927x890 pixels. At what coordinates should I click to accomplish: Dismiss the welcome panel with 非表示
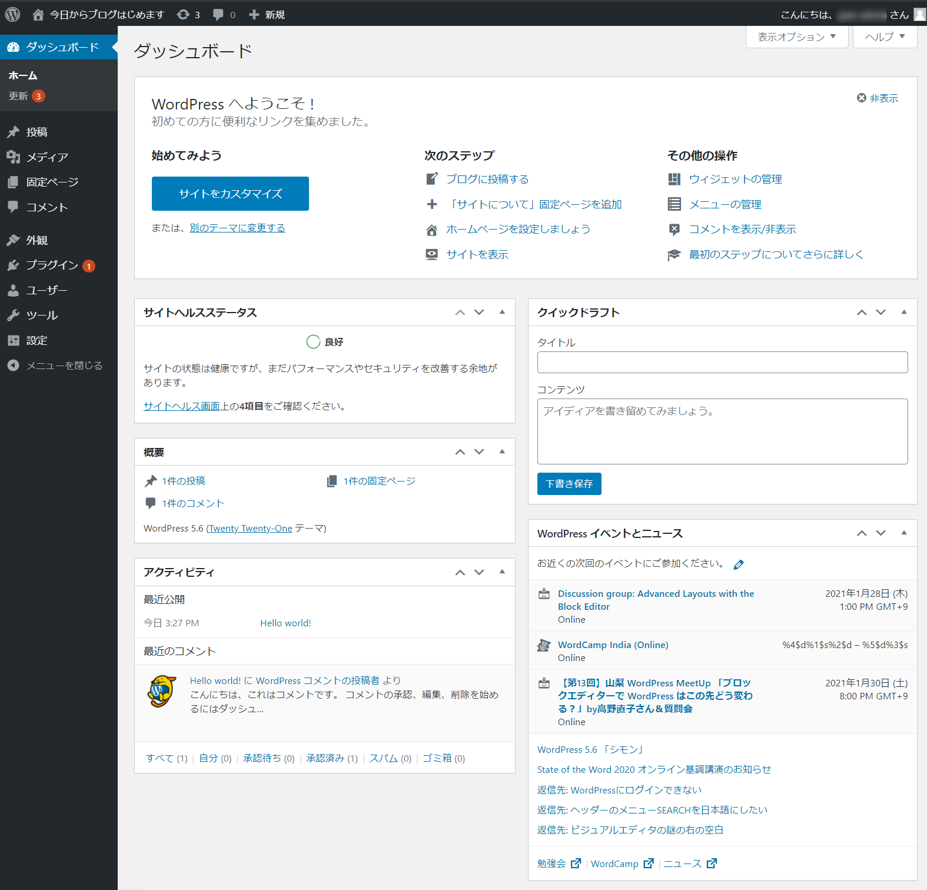(x=878, y=98)
